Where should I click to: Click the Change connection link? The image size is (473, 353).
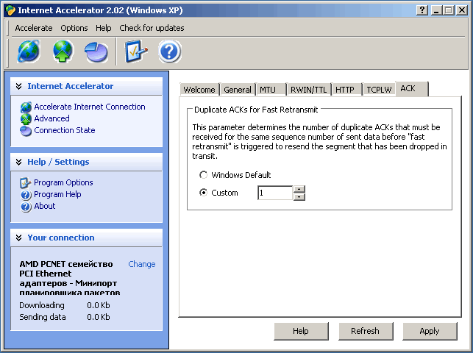(141, 264)
